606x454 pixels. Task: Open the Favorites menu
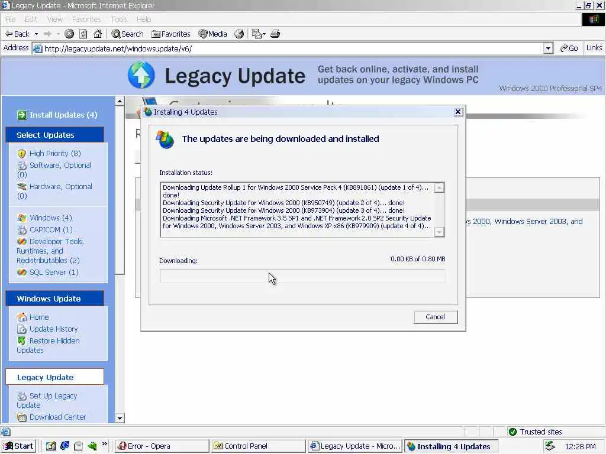pyautogui.click(x=86, y=20)
